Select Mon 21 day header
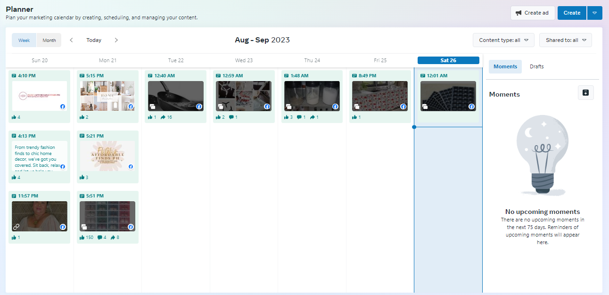Screen dimensions: 609x295 (x=107, y=60)
